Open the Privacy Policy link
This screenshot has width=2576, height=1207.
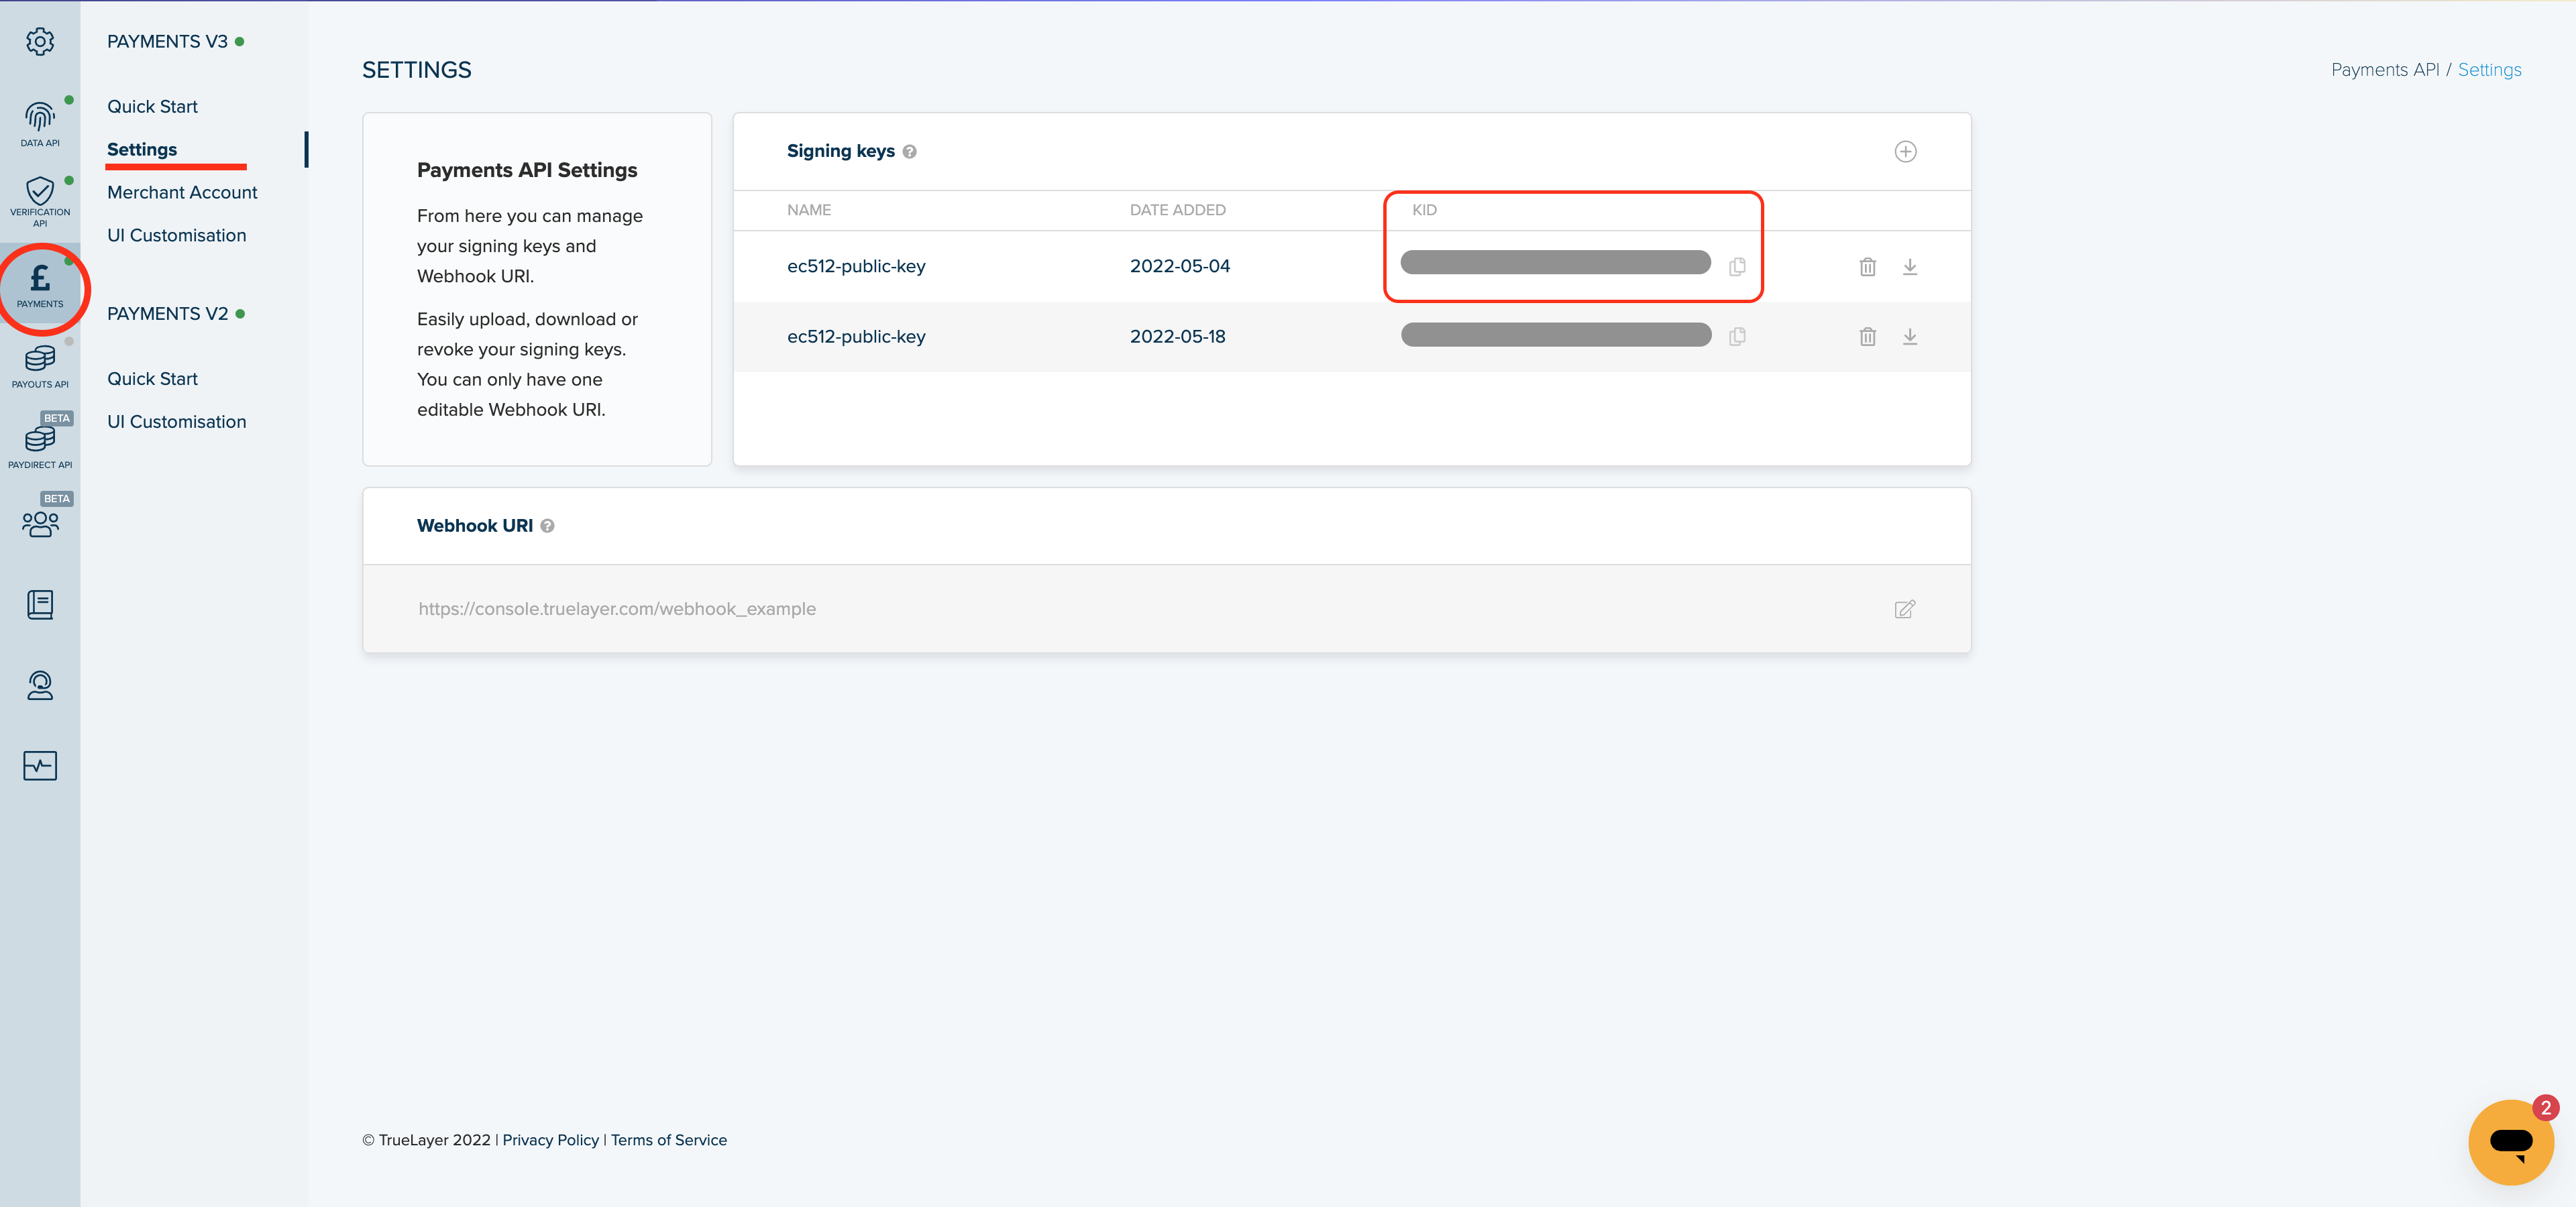coord(550,1140)
